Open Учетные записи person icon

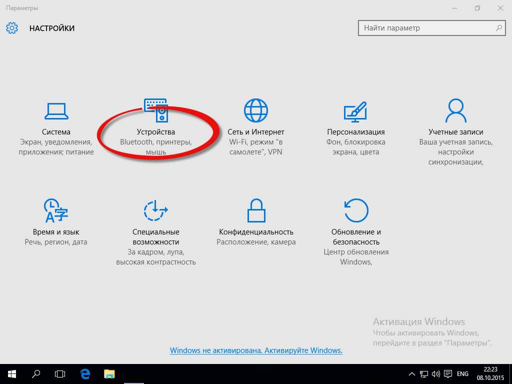[x=455, y=110]
